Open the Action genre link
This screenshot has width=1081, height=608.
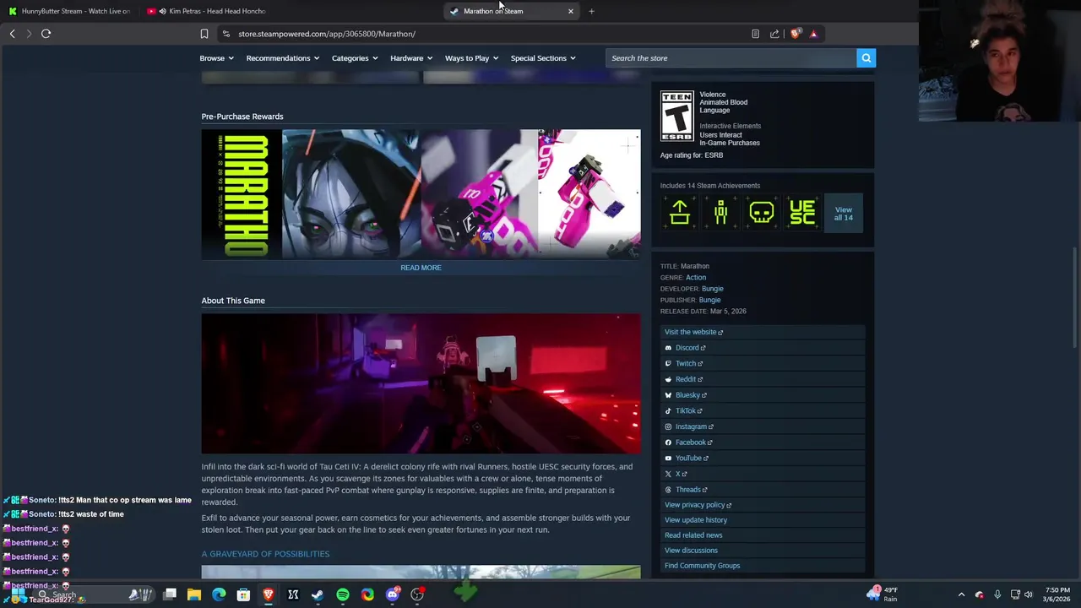point(696,278)
